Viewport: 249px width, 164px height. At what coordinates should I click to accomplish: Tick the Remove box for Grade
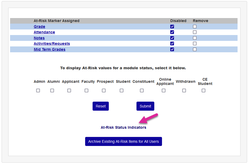[195, 27]
